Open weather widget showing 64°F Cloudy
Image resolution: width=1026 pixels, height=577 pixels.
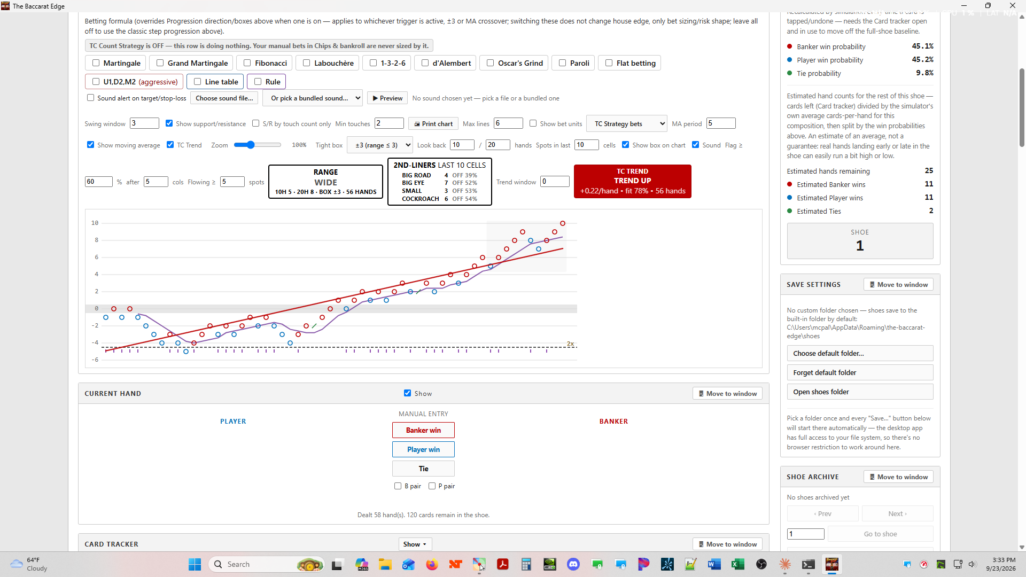[29, 564]
